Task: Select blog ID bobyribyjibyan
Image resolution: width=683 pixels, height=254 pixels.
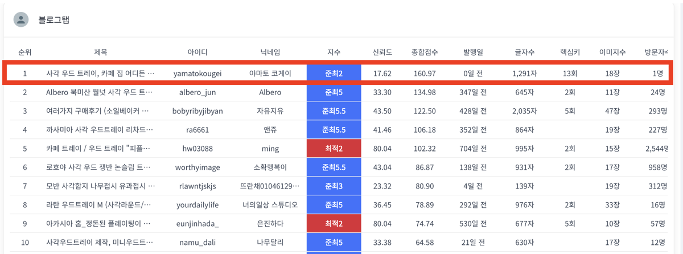Action: [x=198, y=111]
